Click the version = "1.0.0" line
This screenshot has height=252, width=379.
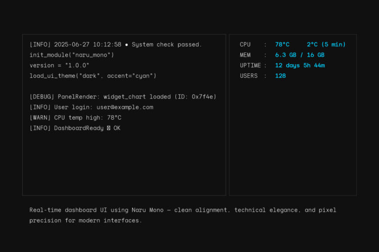[59, 65]
